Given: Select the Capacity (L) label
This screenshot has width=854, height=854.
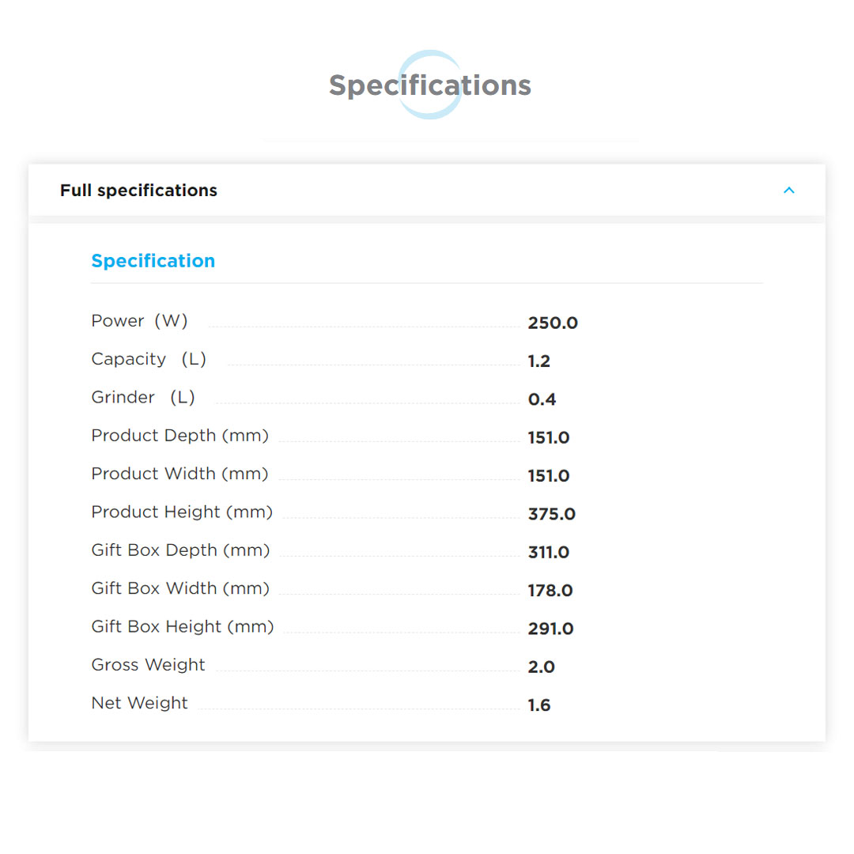Looking at the screenshot, I should click(x=149, y=359).
